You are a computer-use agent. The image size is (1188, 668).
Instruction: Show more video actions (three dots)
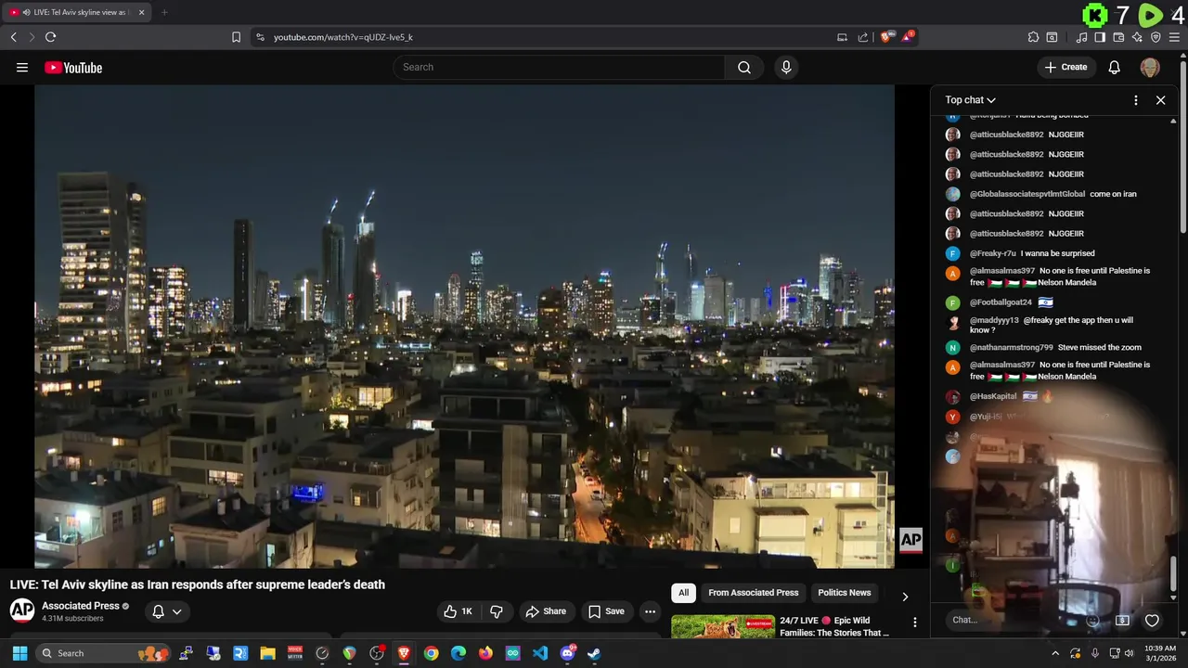tap(650, 611)
